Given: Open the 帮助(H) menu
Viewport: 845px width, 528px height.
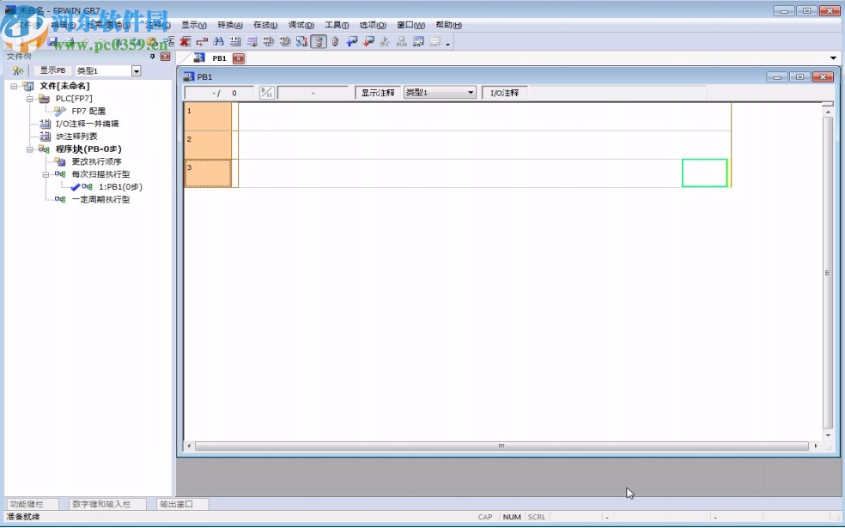Looking at the screenshot, I should coord(448,25).
